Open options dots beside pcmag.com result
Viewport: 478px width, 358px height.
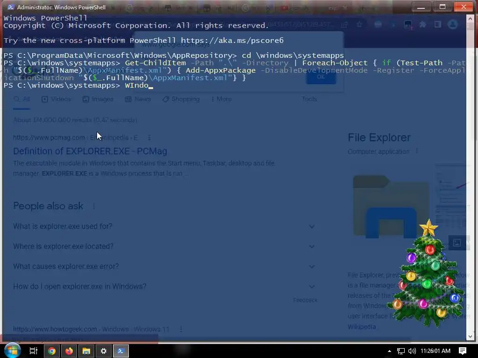(149, 138)
